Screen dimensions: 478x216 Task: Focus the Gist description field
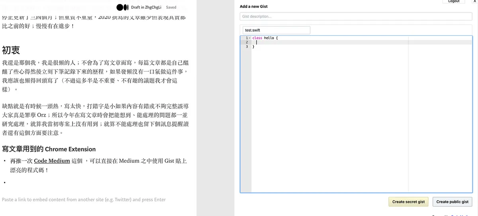point(356,16)
